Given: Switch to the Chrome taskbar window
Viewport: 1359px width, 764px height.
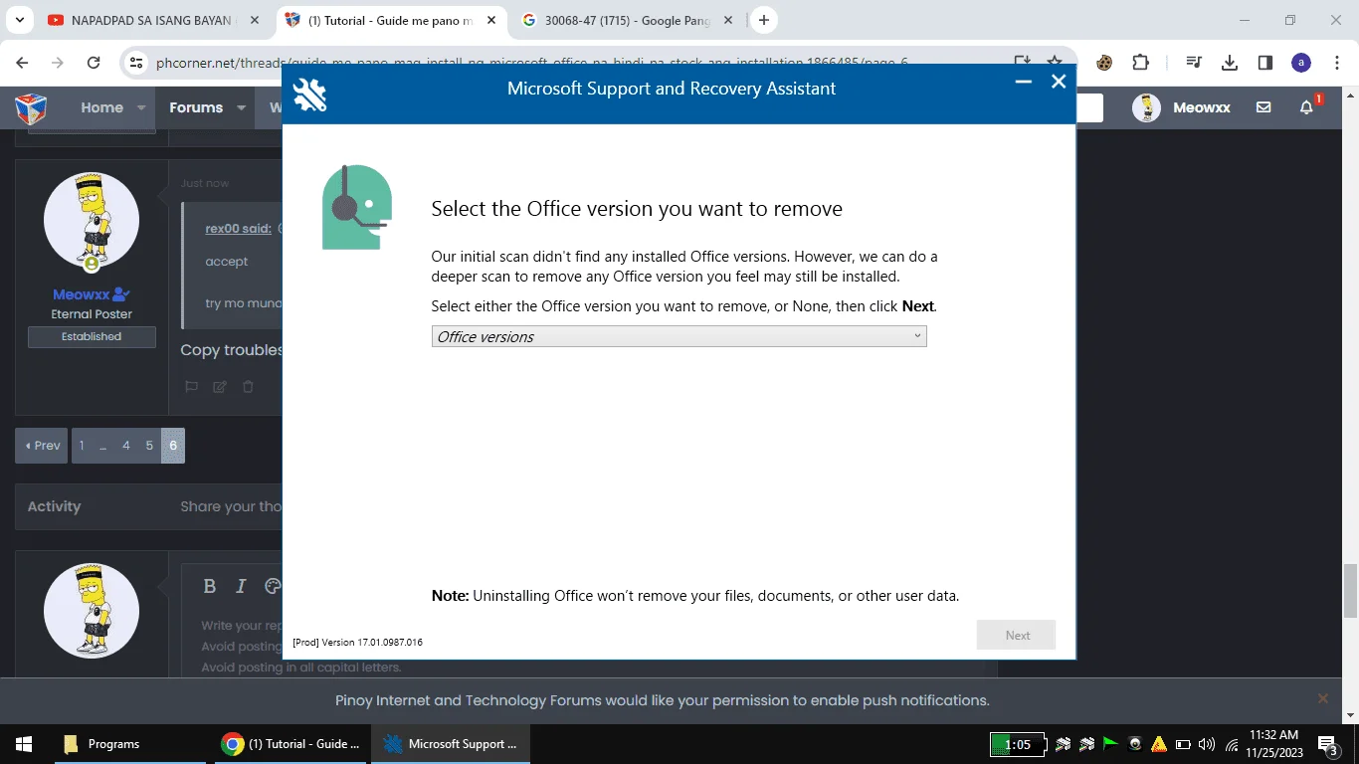Looking at the screenshot, I should [x=291, y=744].
